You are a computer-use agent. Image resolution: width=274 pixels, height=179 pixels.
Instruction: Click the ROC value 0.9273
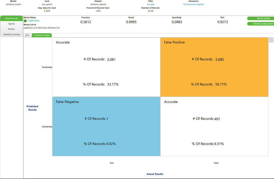click(x=222, y=22)
